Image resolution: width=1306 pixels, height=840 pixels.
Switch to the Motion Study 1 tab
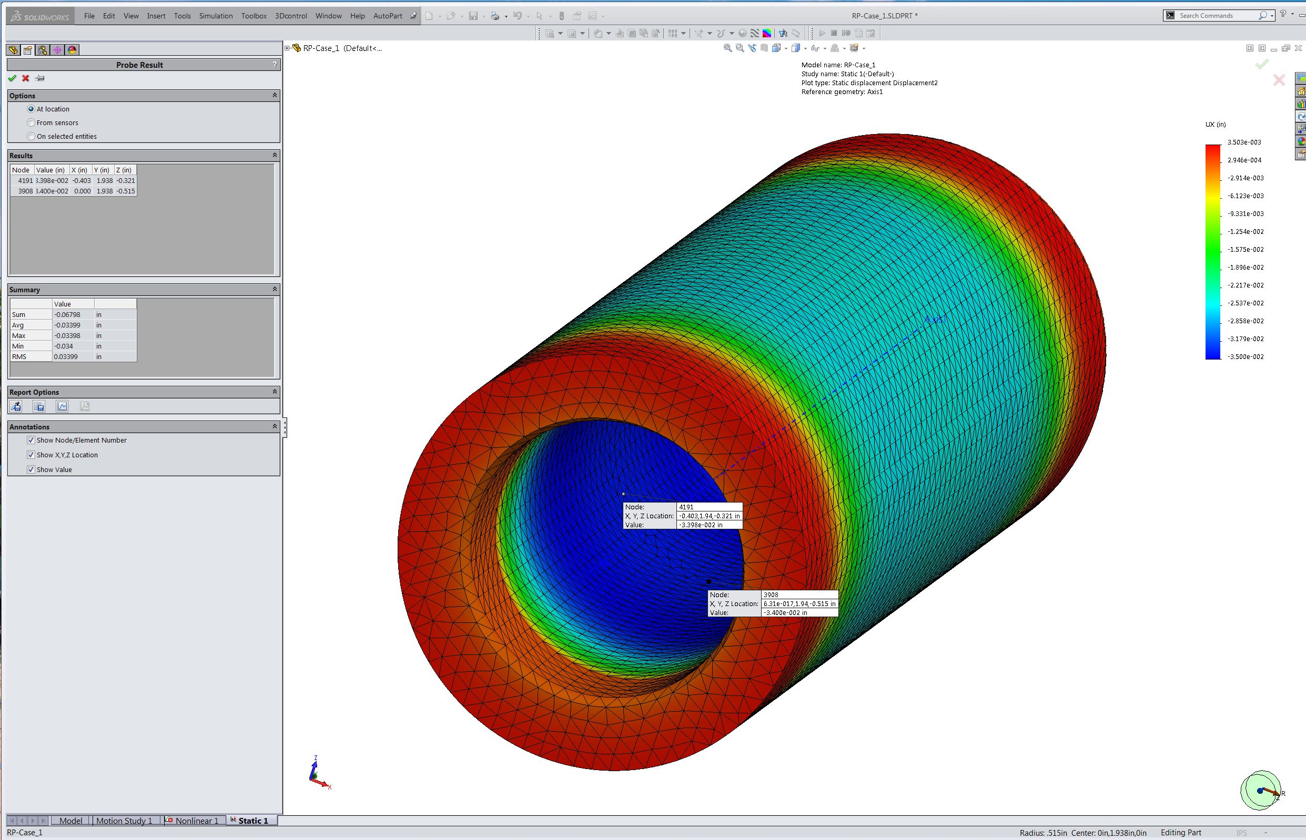pyautogui.click(x=124, y=821)
